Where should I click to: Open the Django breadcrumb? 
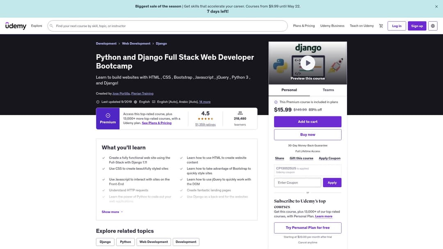pyautogui.click(x=161, y=43)
